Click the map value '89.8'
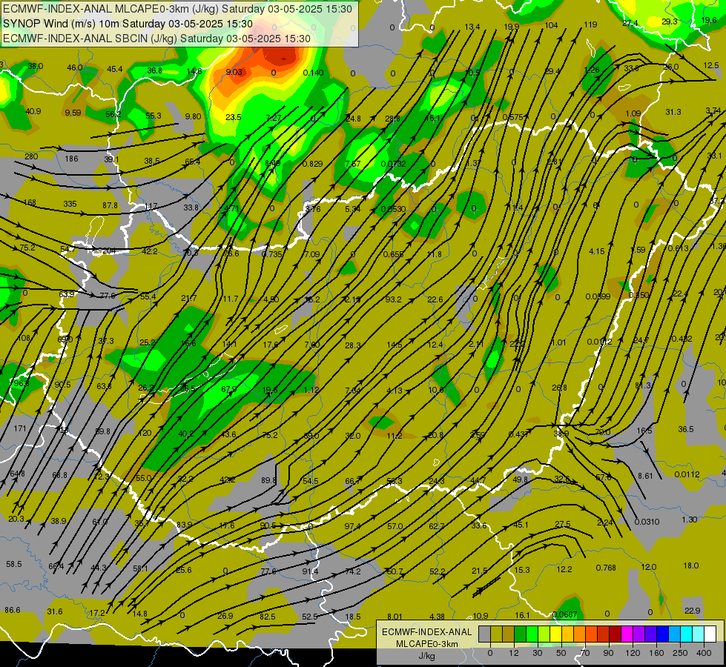The height and width of the screenshot is (667, 726). (268, 480)
